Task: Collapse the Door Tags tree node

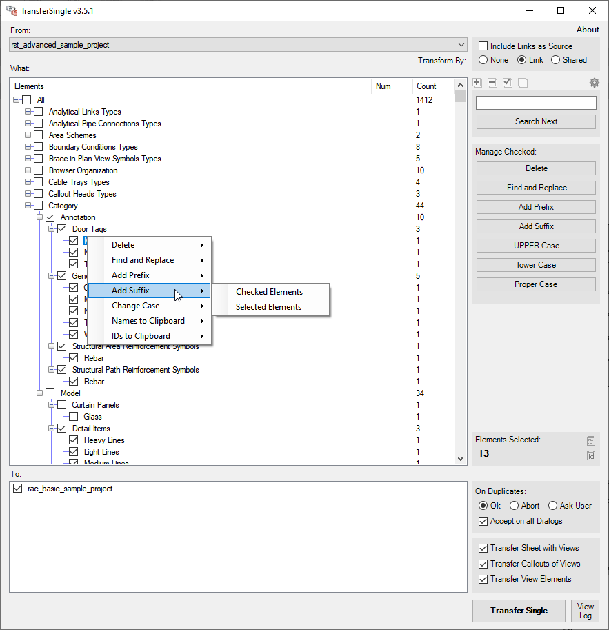Action: [52, 228]
